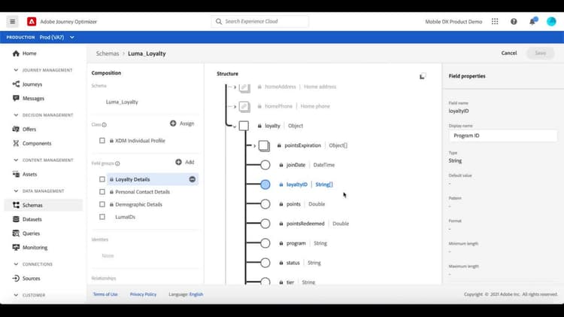Expand the pointsExpiration node
Image resolution: width=564 pixels, height=317 pixels.
coord(255,146)
